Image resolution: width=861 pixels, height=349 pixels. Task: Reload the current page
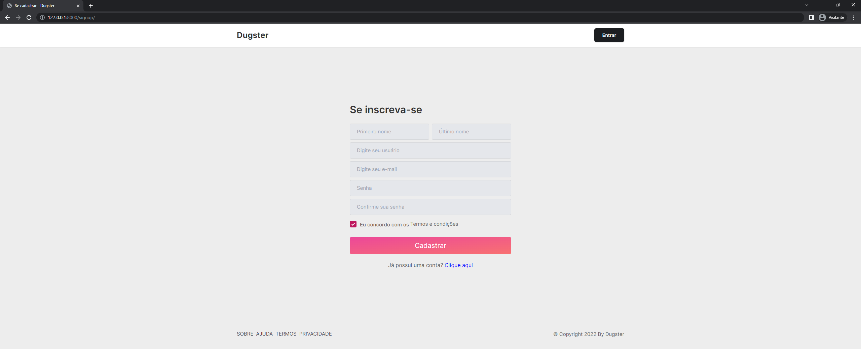29,17
